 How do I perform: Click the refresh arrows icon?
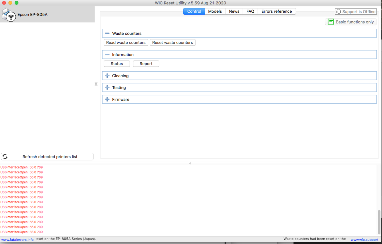[x=5, y=157]
